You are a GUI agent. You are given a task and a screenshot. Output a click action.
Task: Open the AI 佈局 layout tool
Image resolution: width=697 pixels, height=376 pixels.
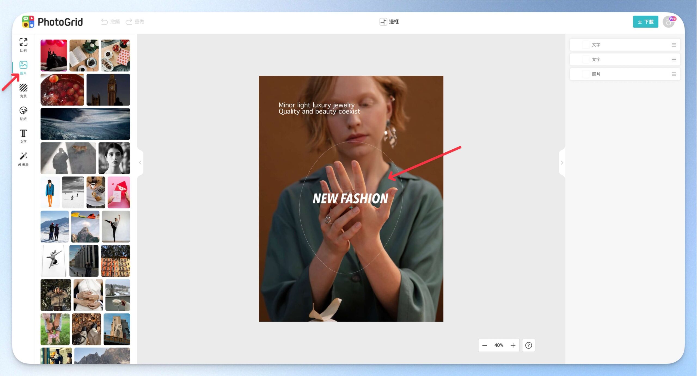click(23, 159)
